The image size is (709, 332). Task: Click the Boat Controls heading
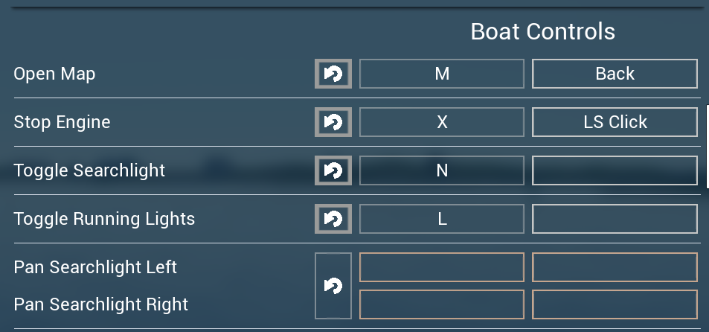coord(542,32)
